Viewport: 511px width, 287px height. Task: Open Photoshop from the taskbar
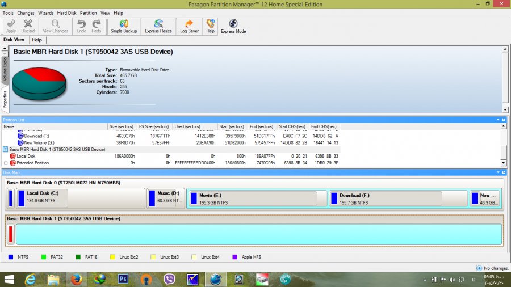[123, 280]
